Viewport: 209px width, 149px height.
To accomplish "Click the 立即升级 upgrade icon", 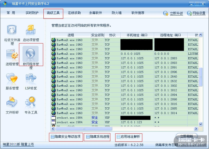I will coord(166,13).
